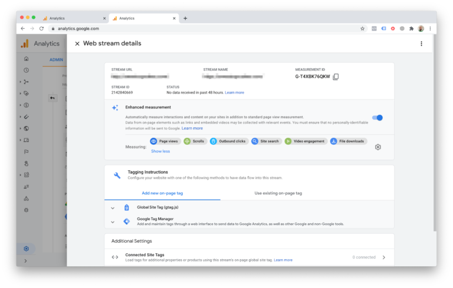Expand the lifecycle flow item arrow in sidebar

click(20, 82)
